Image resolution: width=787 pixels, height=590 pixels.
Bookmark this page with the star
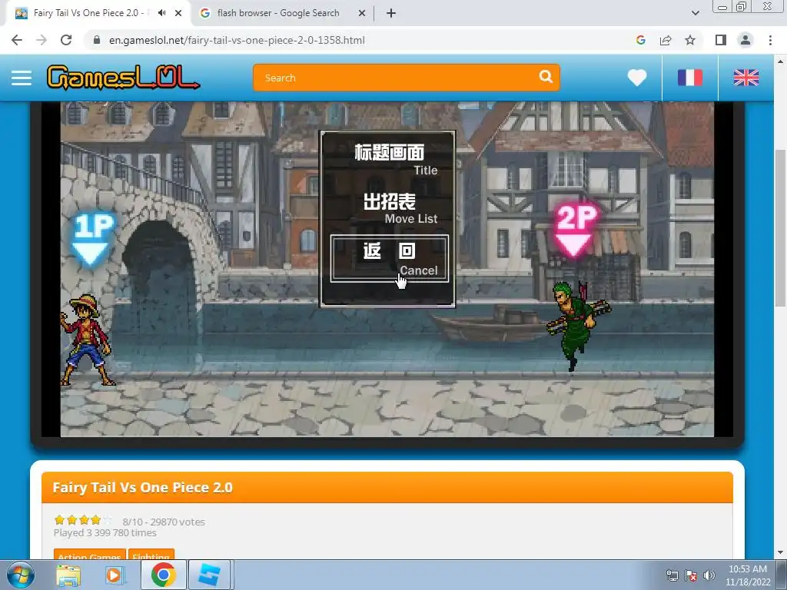tap(690, 40)
